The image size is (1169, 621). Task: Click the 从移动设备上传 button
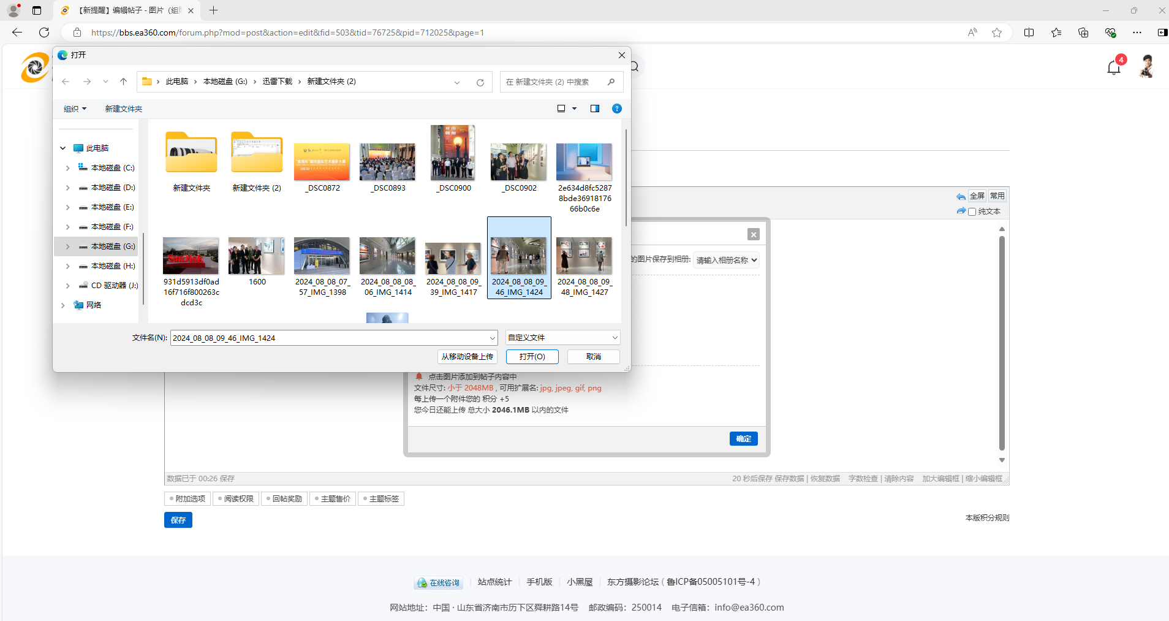point(467,357)
